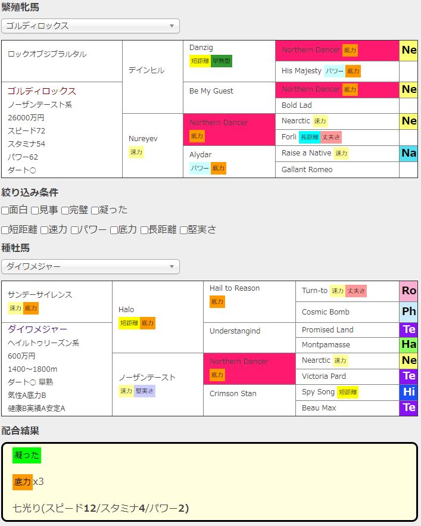This screenshot has width=421, height=526.
Task: Click the red ゴルディロックス horse name
Action: point(42,91)
